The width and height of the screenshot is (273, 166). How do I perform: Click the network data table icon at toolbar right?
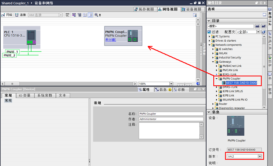(195, 15)
